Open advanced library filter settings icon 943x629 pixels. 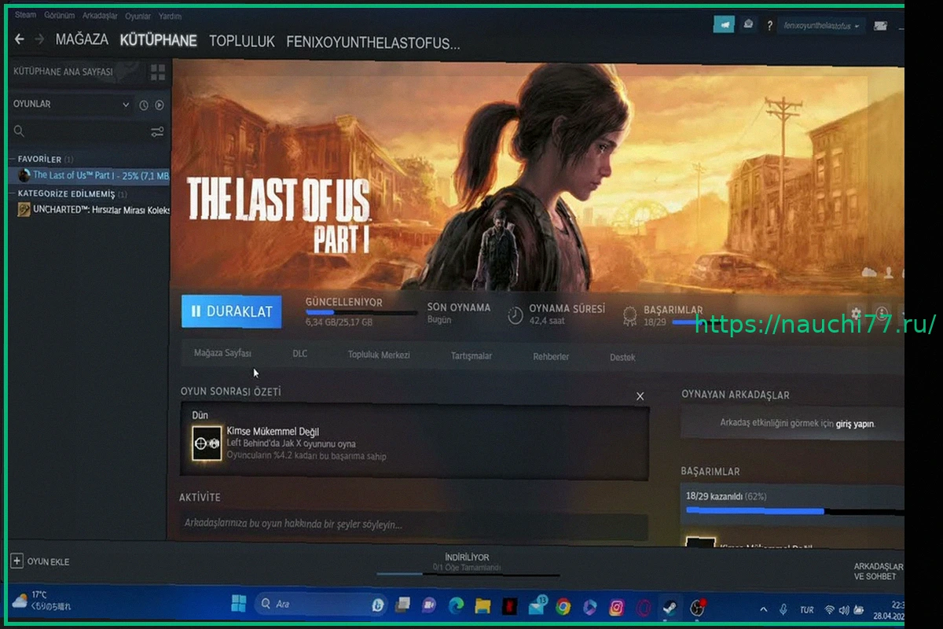[x=157, y=131]
